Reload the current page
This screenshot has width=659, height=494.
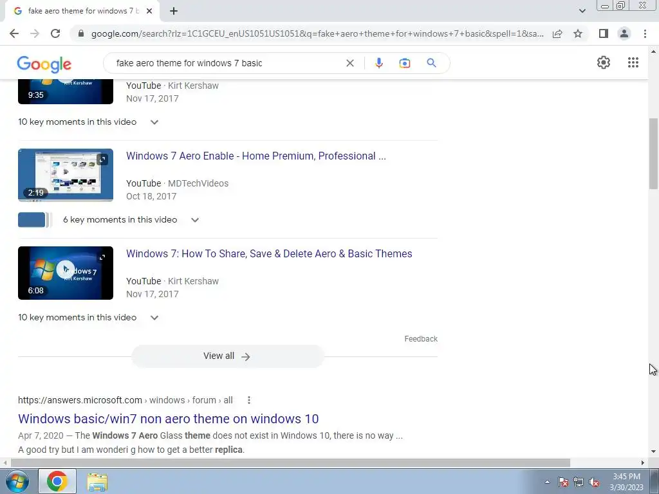(x=55, y=33)
